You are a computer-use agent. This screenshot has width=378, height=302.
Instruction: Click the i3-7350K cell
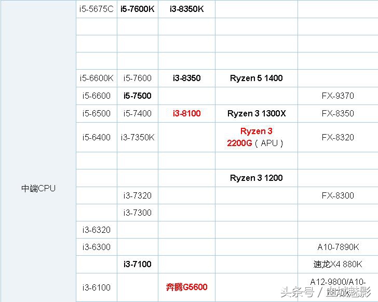[138, 137]
